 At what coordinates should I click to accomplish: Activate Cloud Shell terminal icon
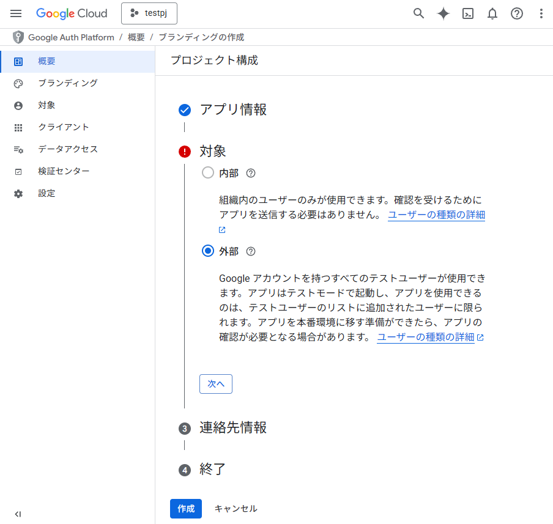(x=468, y=13)
